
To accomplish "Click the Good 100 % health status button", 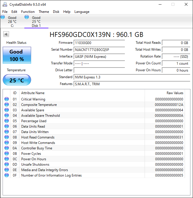I will coord(17,55).
